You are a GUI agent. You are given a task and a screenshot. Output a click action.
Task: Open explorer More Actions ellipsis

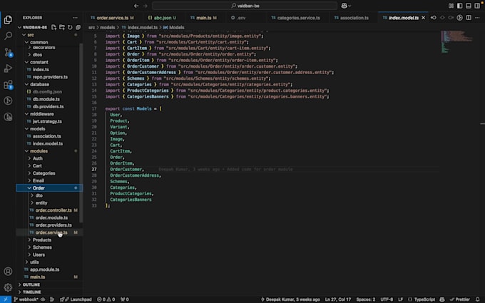pyautogui.click(x=75, y=18)
